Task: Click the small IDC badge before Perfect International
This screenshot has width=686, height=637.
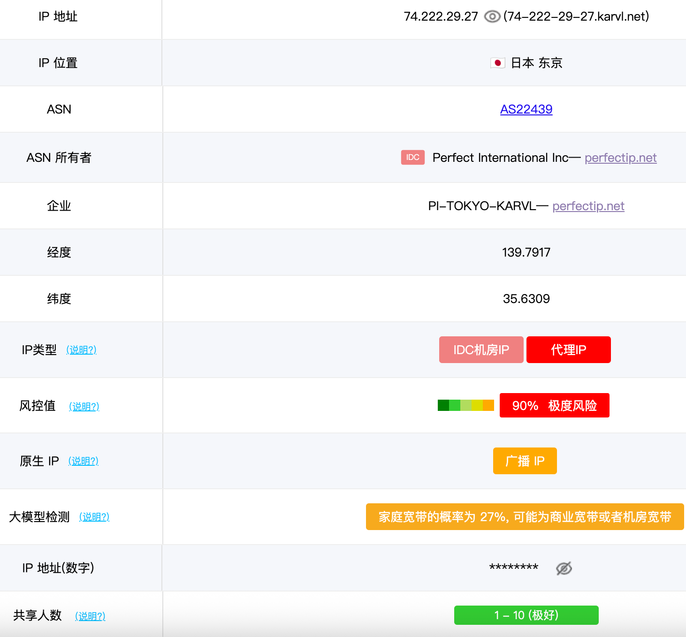Action: (412, 158)
